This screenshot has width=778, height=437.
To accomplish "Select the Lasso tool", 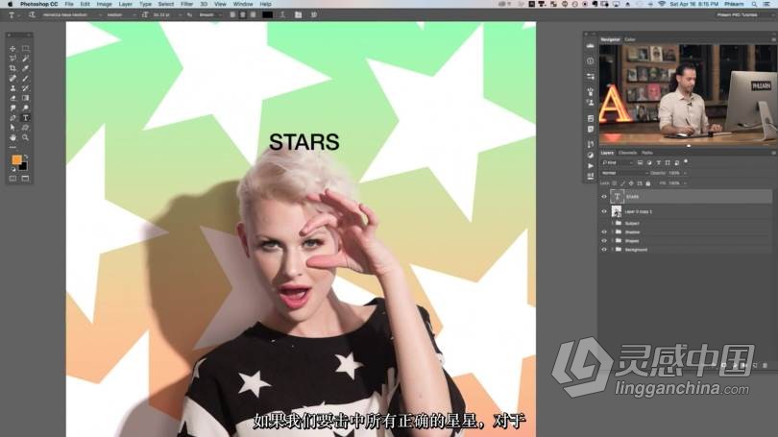I will (x=12, y=59).
